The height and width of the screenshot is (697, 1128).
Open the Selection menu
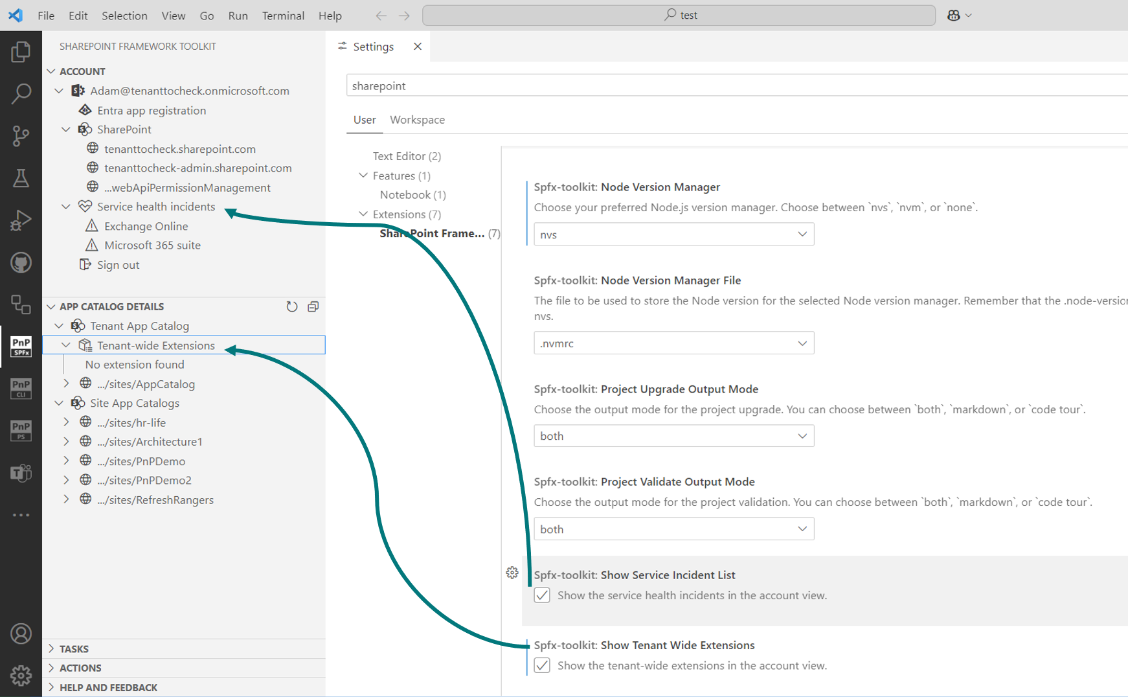click(x=124, y=16)
